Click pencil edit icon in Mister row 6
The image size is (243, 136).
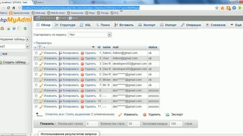click(41, 80)
